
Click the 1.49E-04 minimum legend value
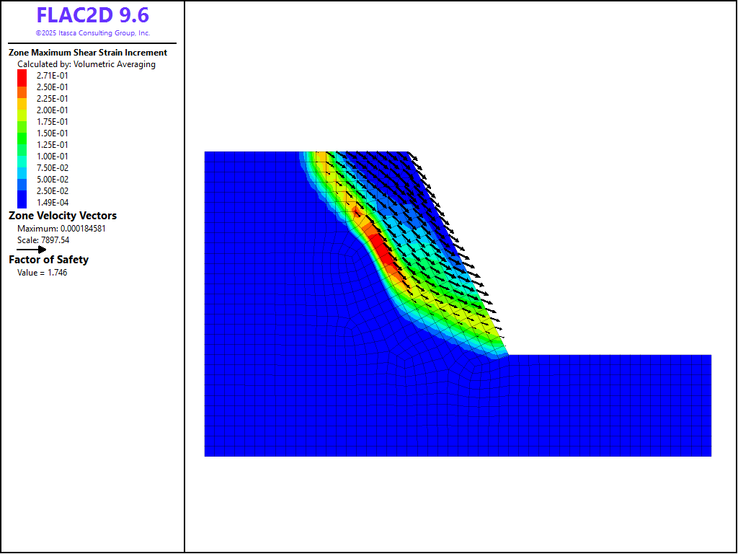(53, 203)
